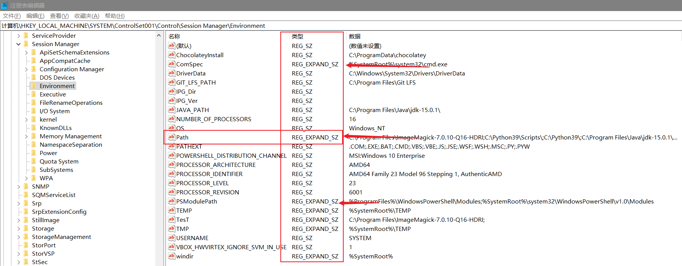This screenshot has width=682, height=266.
Task: Open the 帮助(H) help menu
Action: pyautogui.click(x=114, y=16)
